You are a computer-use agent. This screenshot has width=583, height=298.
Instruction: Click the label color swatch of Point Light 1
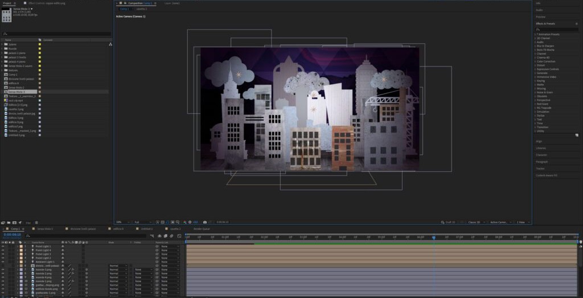21,246
